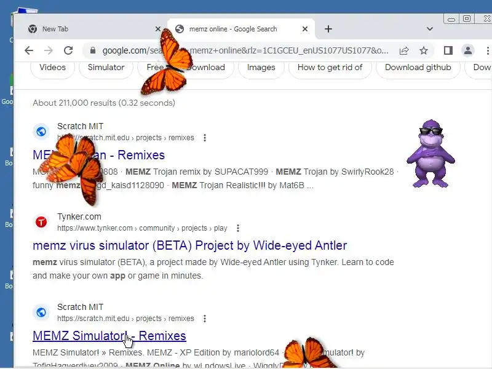Click the purple Bonzi gorilla character
492x369 pixels.
pyautogui.click(x=431, y=154)
